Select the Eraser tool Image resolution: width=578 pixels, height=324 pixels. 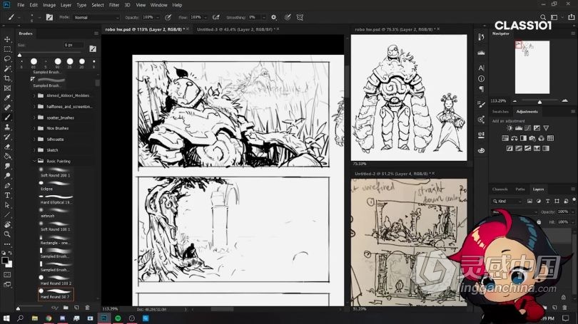pos(7,147)
